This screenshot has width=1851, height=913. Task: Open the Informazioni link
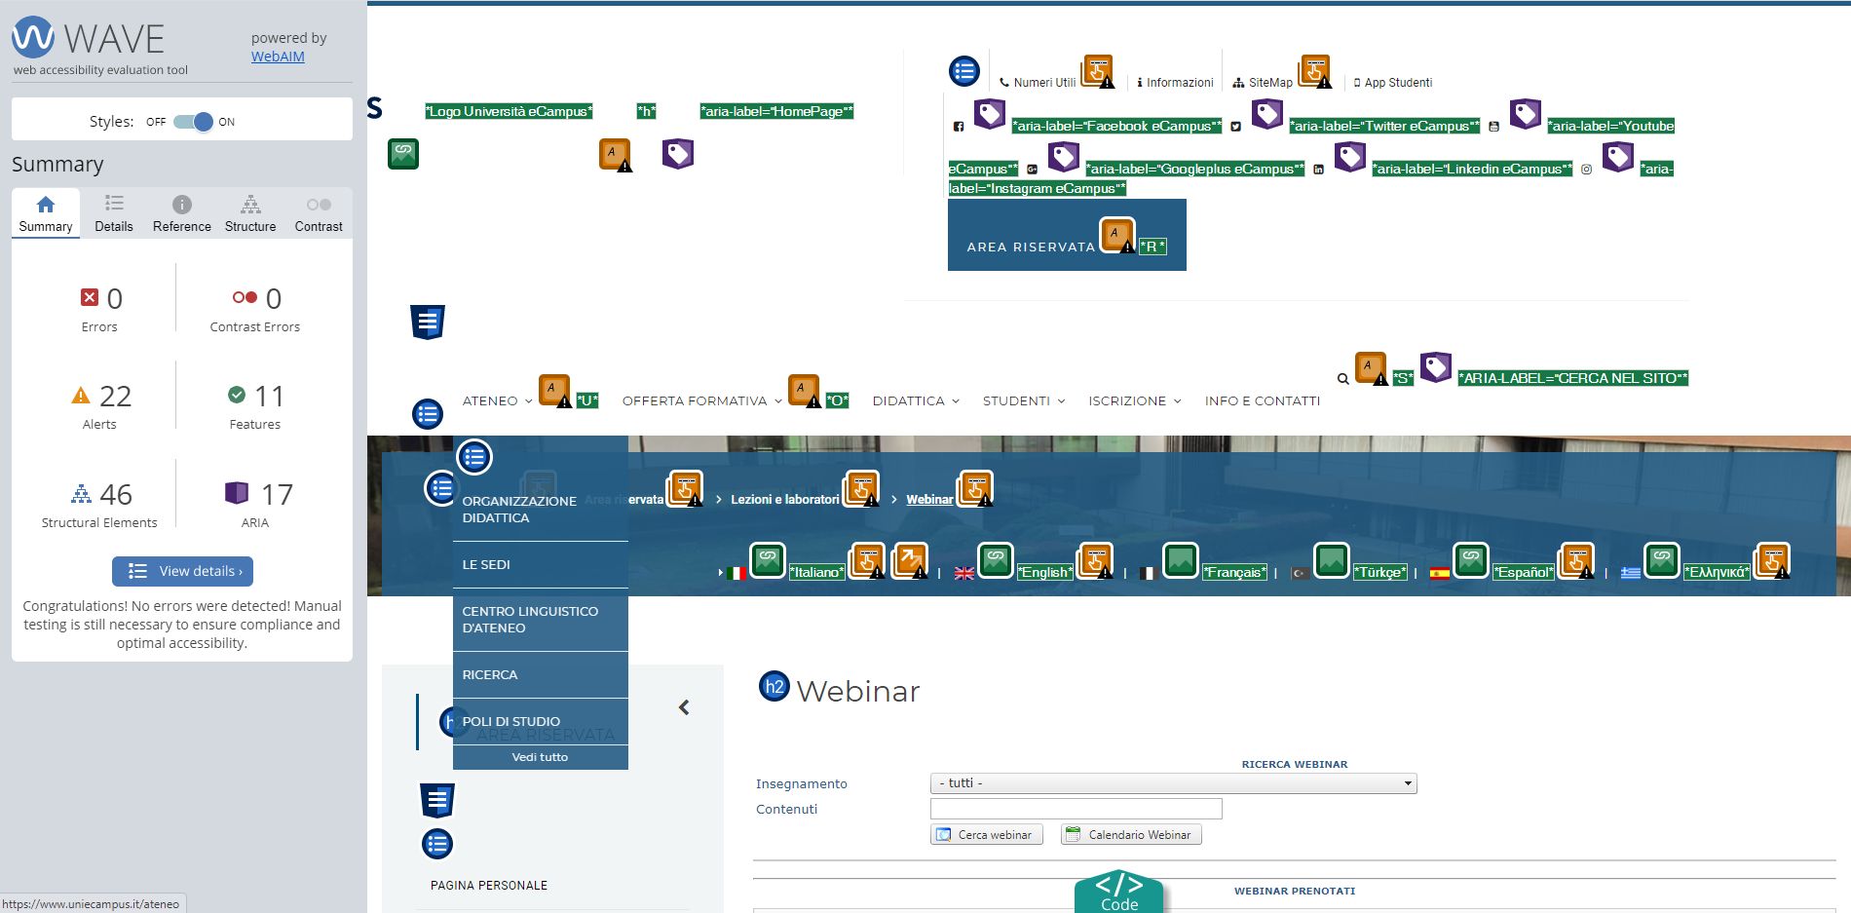tap(1175, 83)
